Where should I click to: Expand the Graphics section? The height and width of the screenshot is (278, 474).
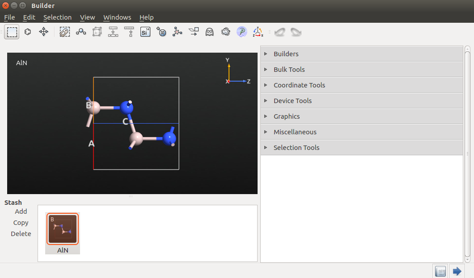pyautogui.click(x=362, y=116)
